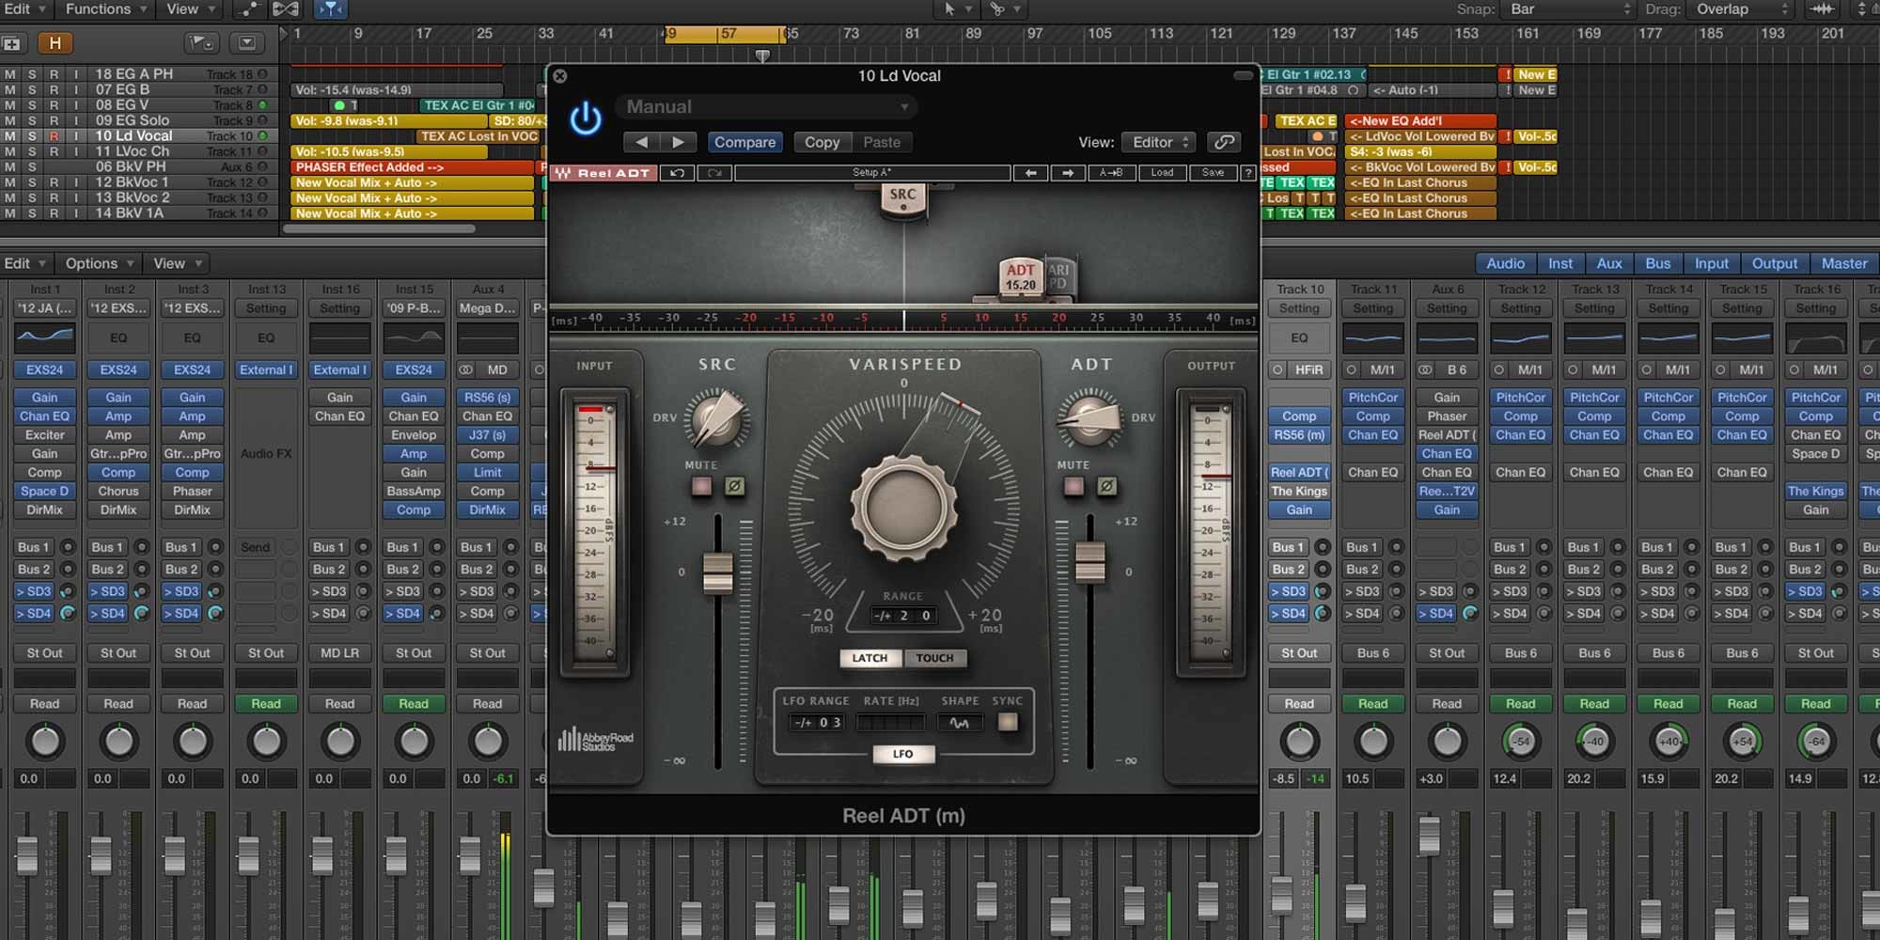
Task: Click the Setup A preset name field
Action: [872, 173]
